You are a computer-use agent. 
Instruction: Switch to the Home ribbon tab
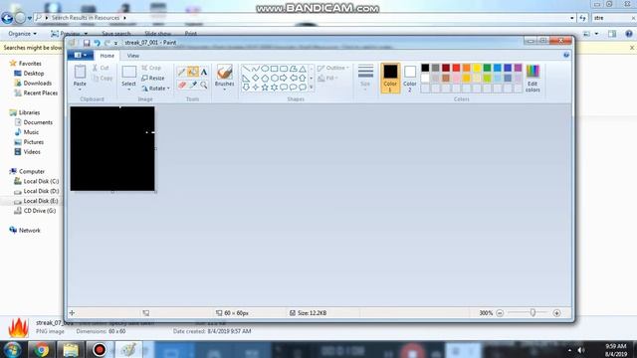tap(106, 56)
